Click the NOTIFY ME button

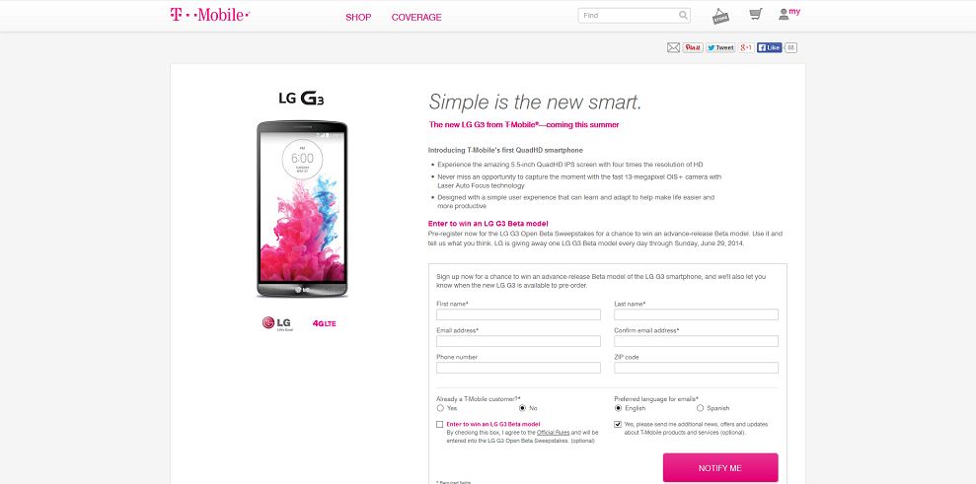pos(720,468)
